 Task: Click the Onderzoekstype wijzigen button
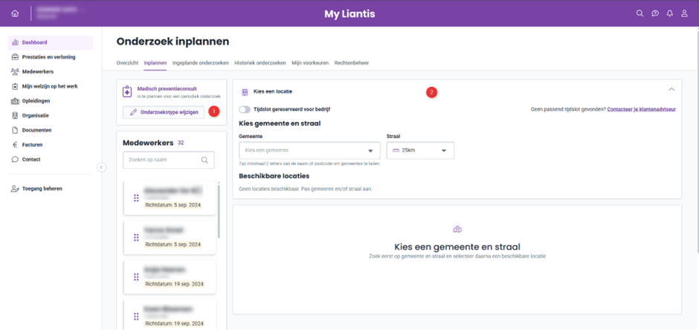click(164, 113)
